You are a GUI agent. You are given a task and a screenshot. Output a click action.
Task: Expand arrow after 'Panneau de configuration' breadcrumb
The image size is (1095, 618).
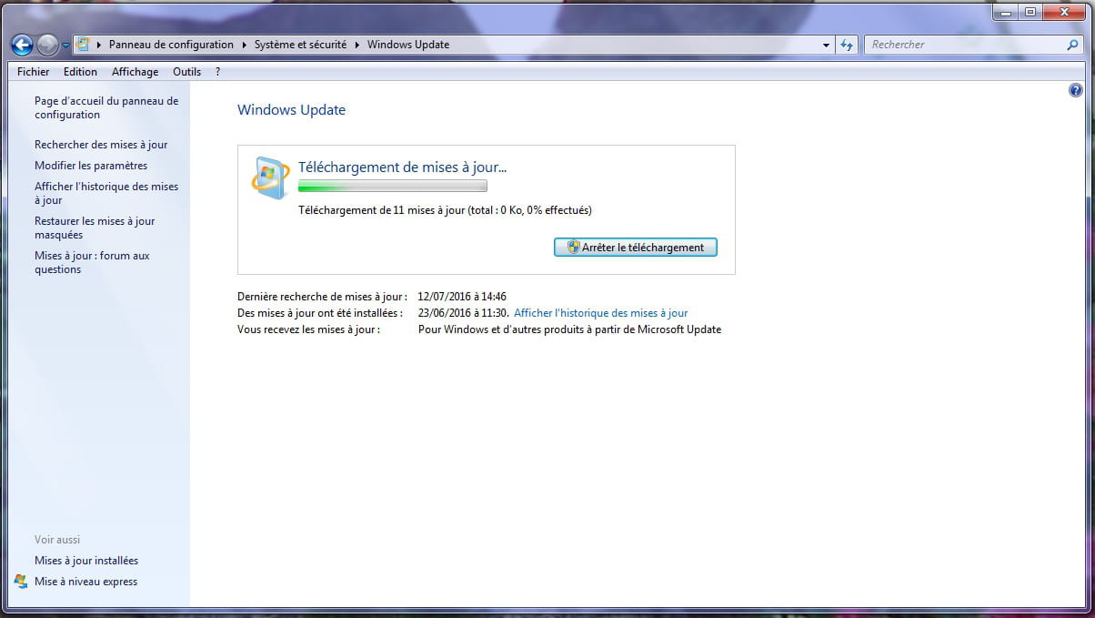(x=244, y=44)
